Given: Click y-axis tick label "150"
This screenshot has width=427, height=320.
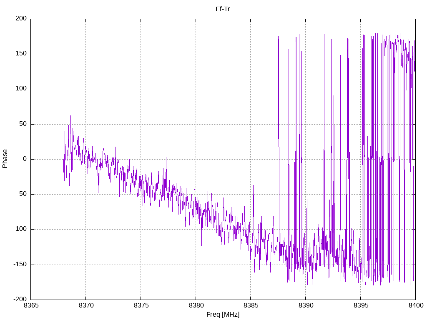Looking at the screenshot, I should pos(21,54).
